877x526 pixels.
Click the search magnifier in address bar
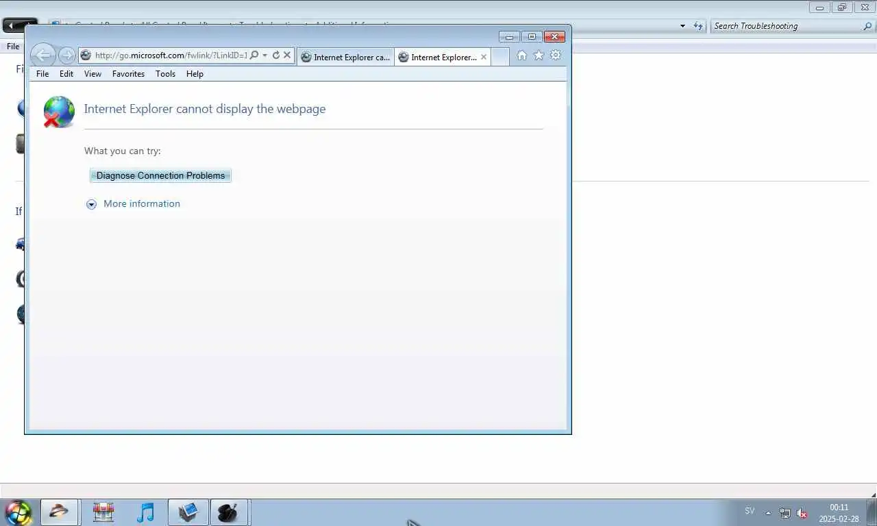(254, 55)
